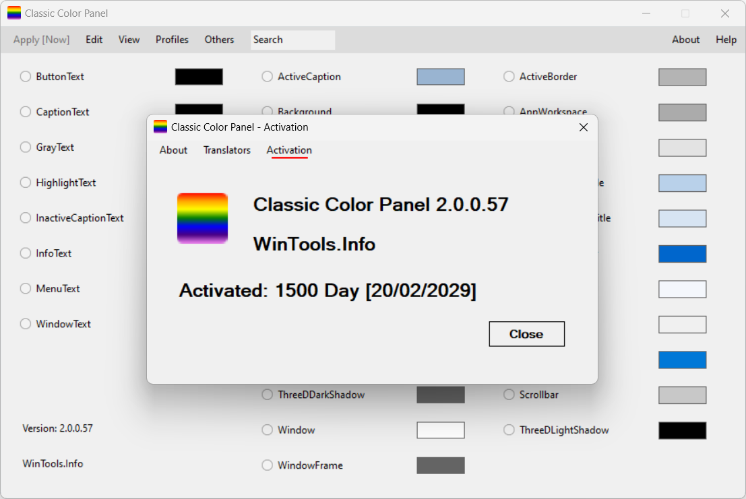Pick the HighlightText radio button

[x=26, y=182]
